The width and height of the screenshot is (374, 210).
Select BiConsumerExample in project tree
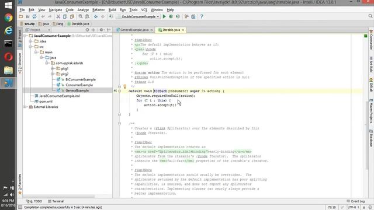[81, 79]
